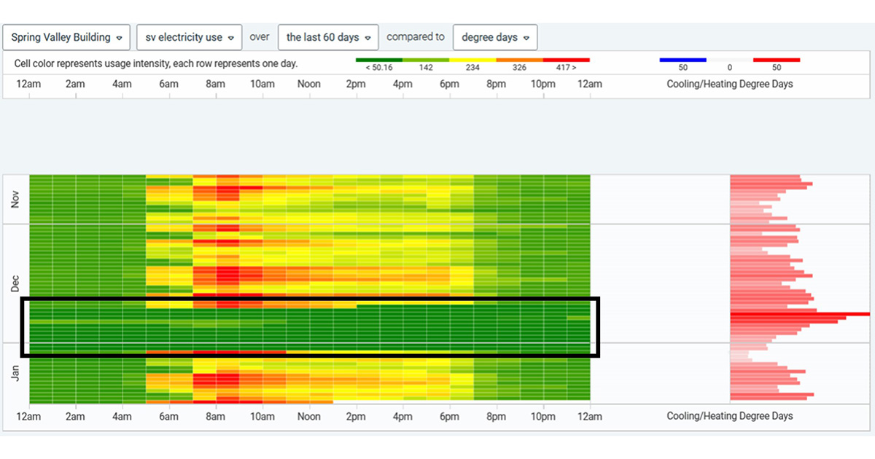Click the bottom 'Cooling/Heating Degree Days' label
Image resolution: width=875 pixels, height=459 pixels.
coord(730,416)
